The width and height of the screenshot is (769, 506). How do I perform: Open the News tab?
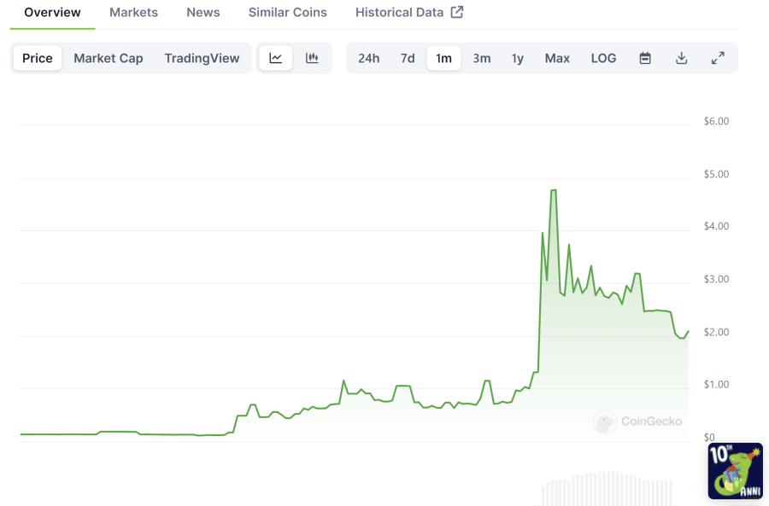pyautogui.click(x=203, y=12)
